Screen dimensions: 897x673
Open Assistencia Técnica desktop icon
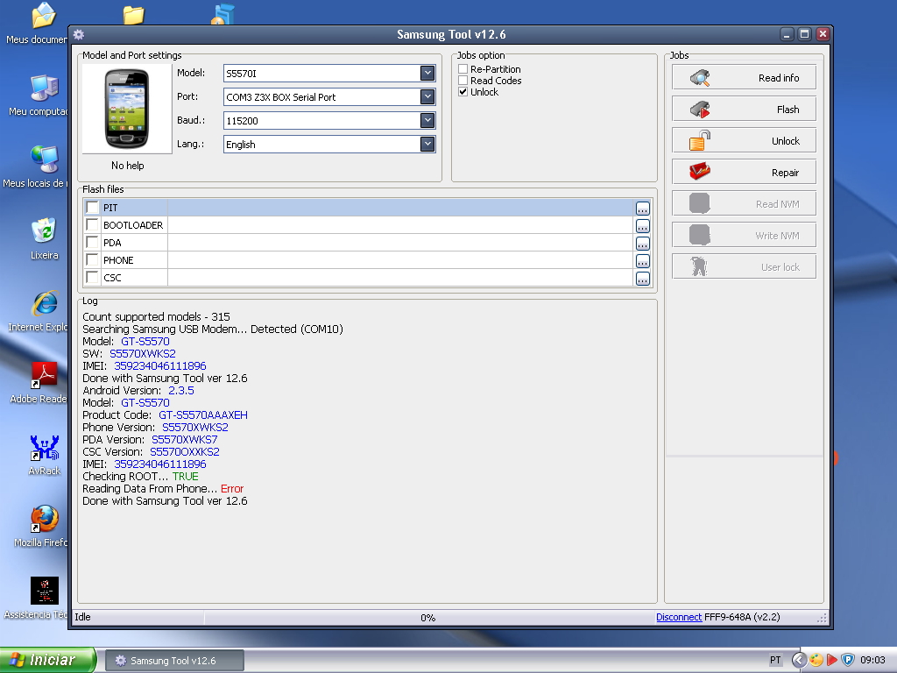pos(44,591)
